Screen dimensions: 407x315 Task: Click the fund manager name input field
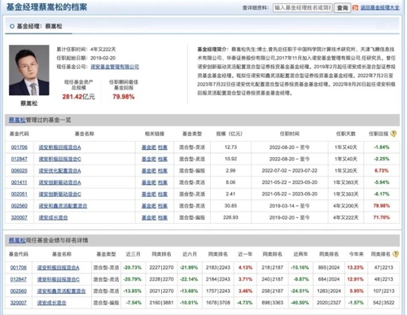click(303, 7)
